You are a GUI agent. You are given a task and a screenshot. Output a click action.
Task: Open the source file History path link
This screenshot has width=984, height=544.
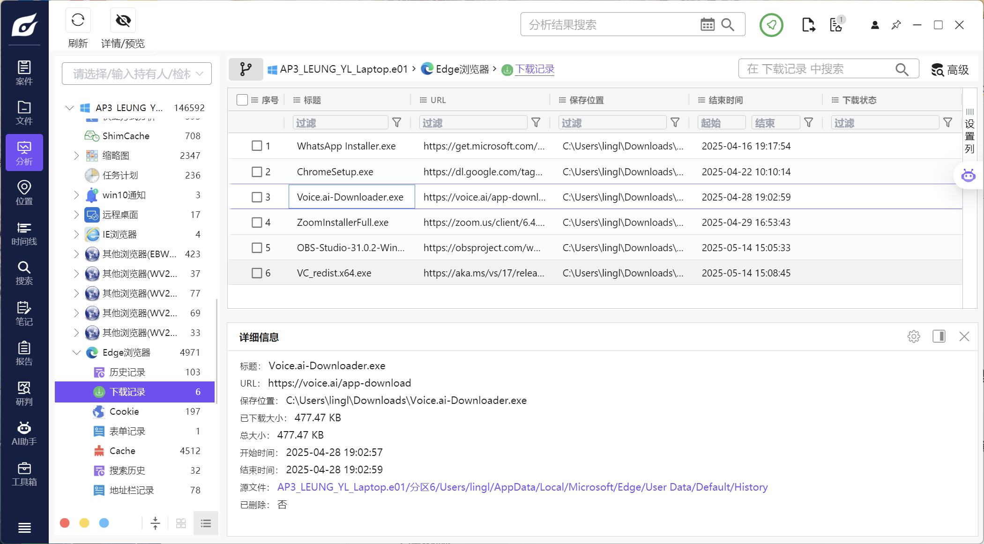click(522, 487)
